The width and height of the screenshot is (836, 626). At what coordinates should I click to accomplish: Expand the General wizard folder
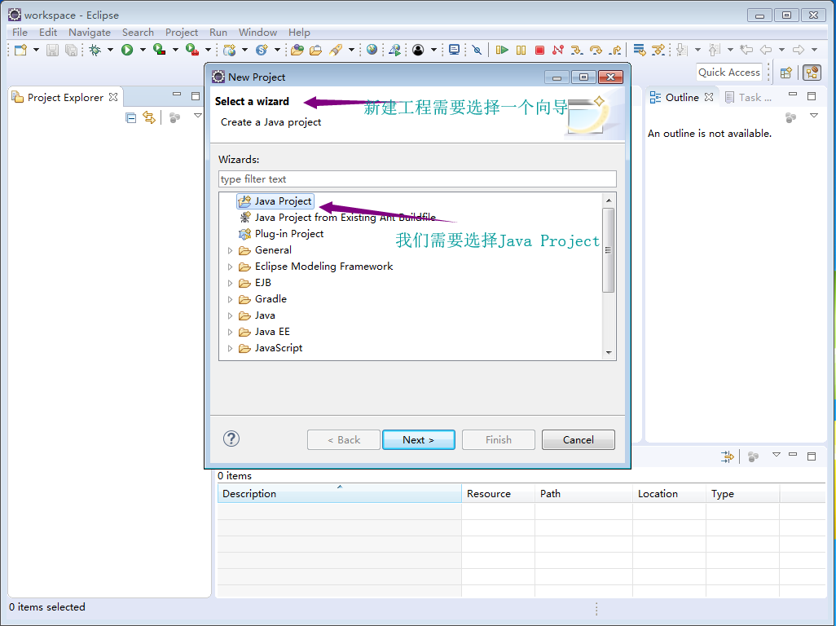pyautogui.click(x=230, y=250)
